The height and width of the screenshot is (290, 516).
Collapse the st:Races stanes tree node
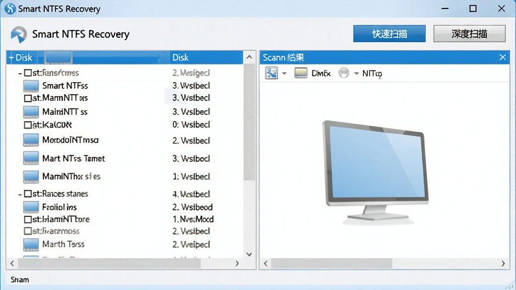(x=20, y=194)
